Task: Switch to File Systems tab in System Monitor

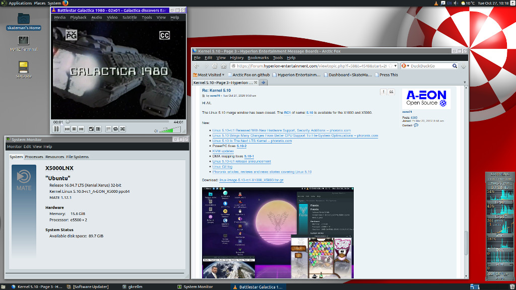Action: [77, 157]
